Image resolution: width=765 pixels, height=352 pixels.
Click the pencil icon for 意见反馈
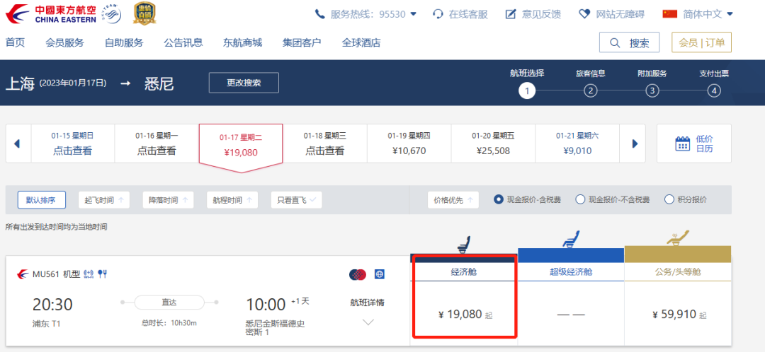[510, 14]
